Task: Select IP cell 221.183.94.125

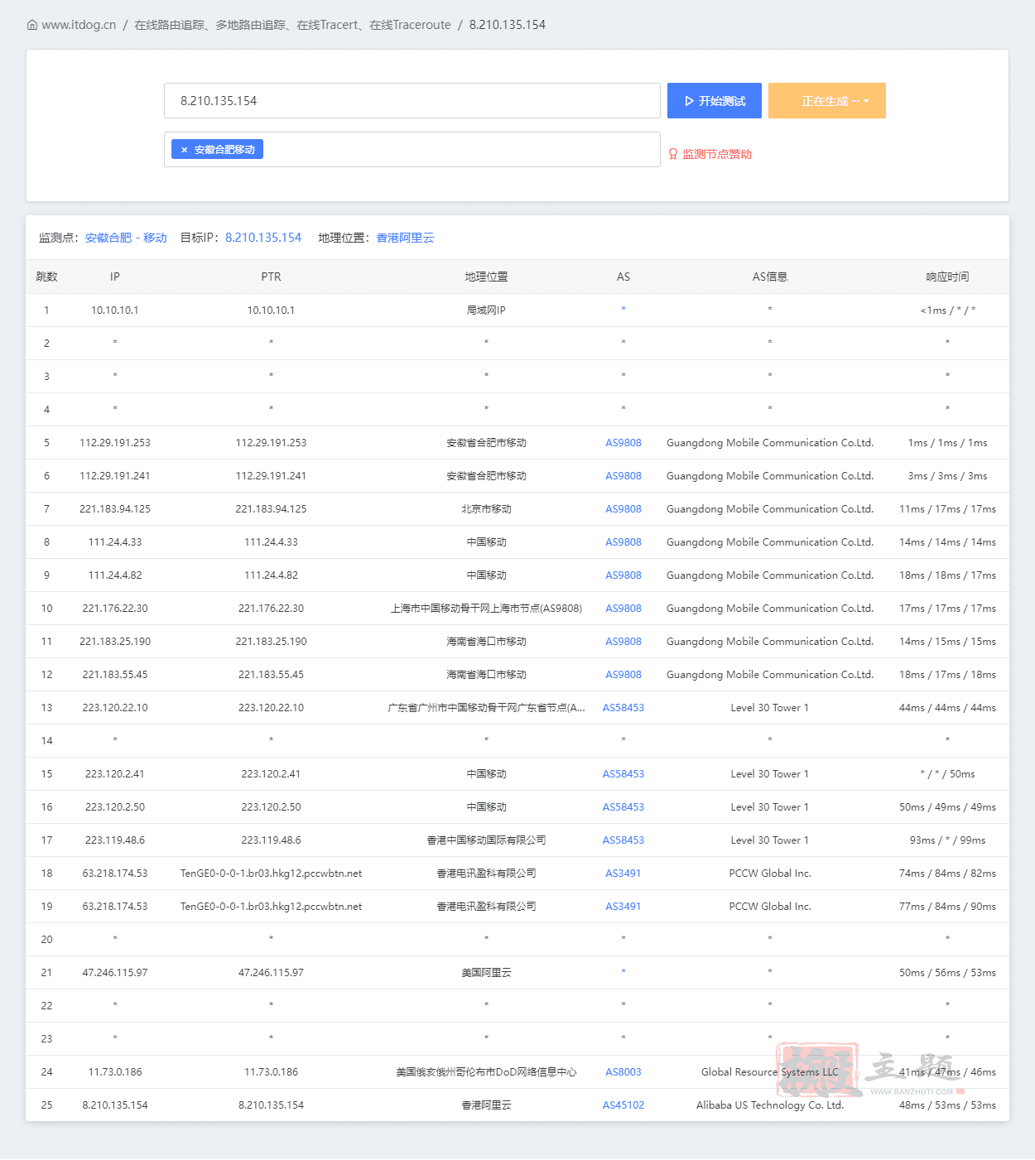Action: pos(115,509)
